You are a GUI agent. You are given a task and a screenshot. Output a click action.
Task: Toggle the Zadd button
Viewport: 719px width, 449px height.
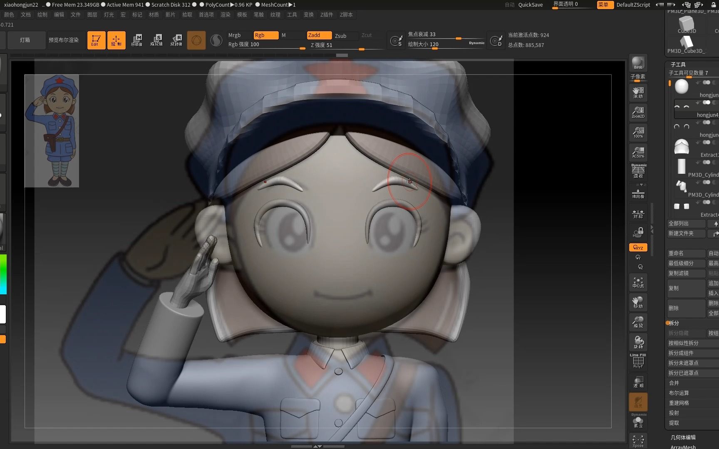319,35
